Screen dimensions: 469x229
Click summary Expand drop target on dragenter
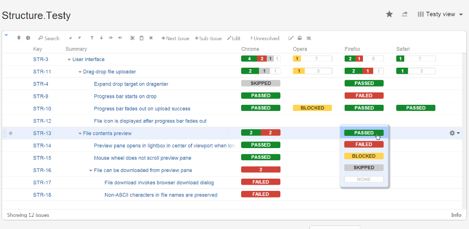(x=131, y=84)
